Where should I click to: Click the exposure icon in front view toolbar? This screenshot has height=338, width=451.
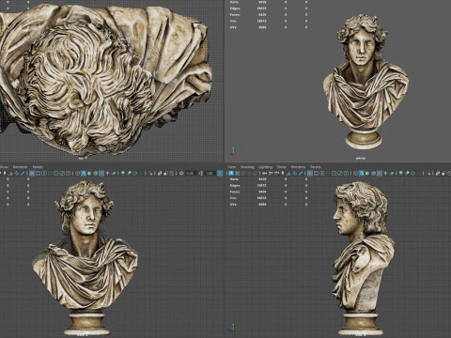click(181, 173)
